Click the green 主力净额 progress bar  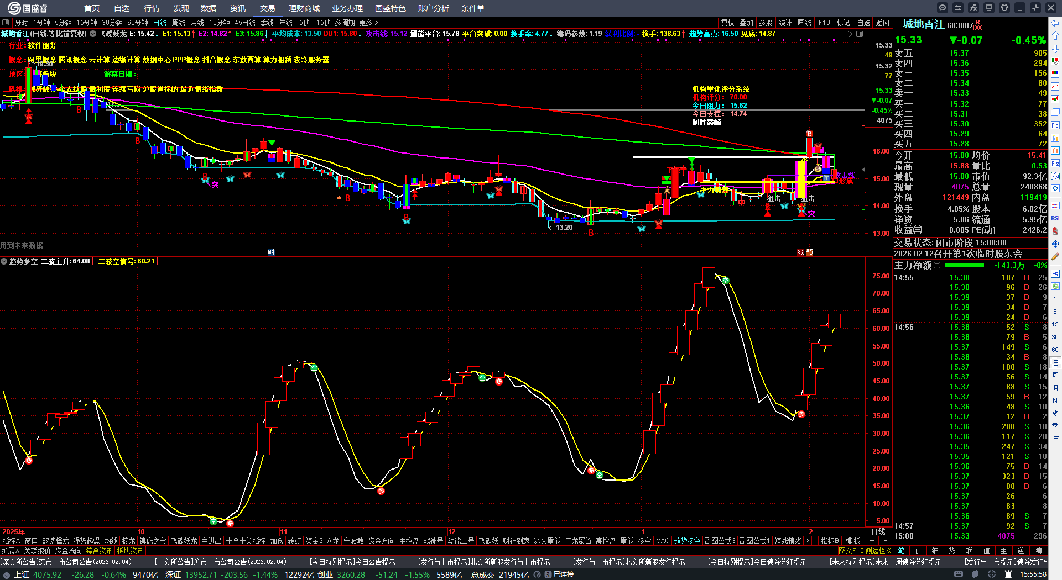click(x=964, y=265)
